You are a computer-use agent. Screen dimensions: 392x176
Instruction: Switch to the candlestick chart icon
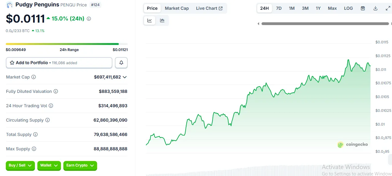point(162,20)
